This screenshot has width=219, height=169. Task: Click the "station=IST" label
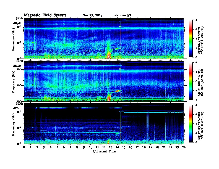(x=123, y=15)
